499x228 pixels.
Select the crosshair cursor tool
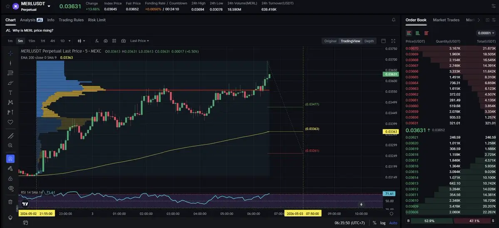[10, 53]
